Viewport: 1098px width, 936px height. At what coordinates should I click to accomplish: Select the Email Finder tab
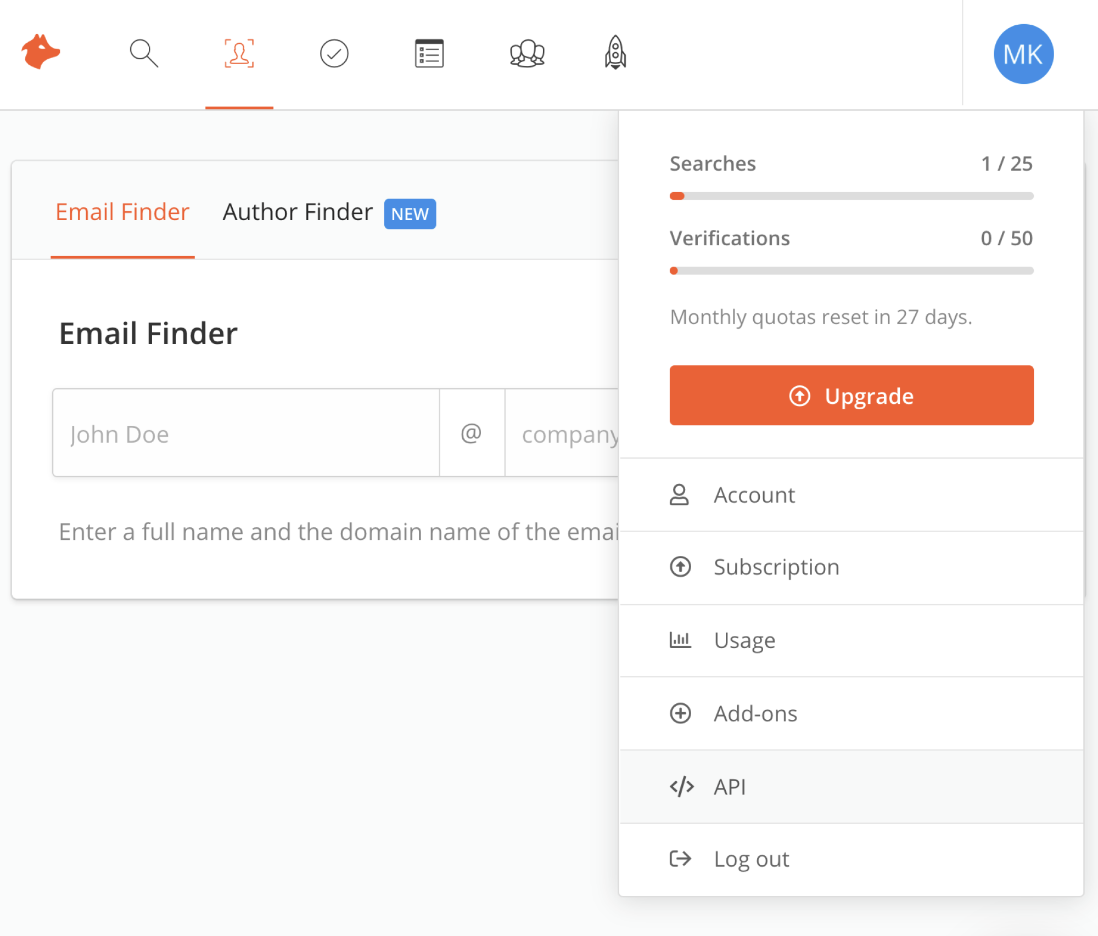122,212
